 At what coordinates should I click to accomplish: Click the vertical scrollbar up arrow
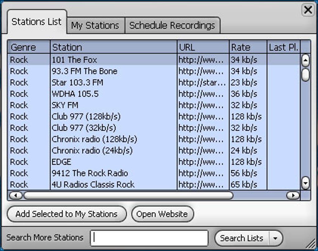pyautogui.click(x=306, y=60)
